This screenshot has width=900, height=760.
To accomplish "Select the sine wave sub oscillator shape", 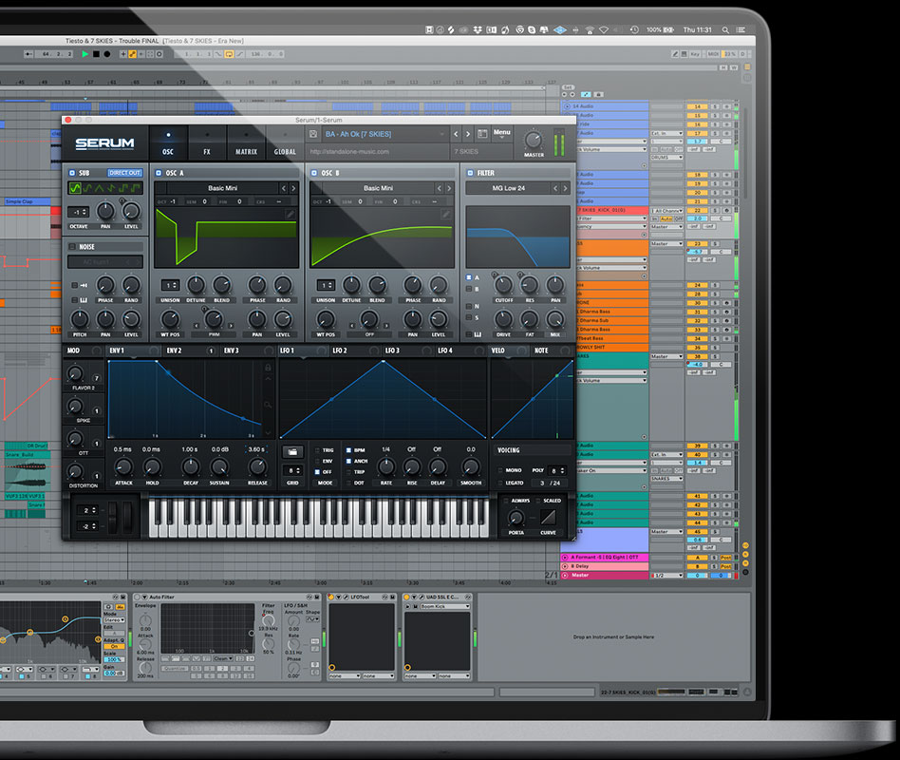I will click(75, 188).
